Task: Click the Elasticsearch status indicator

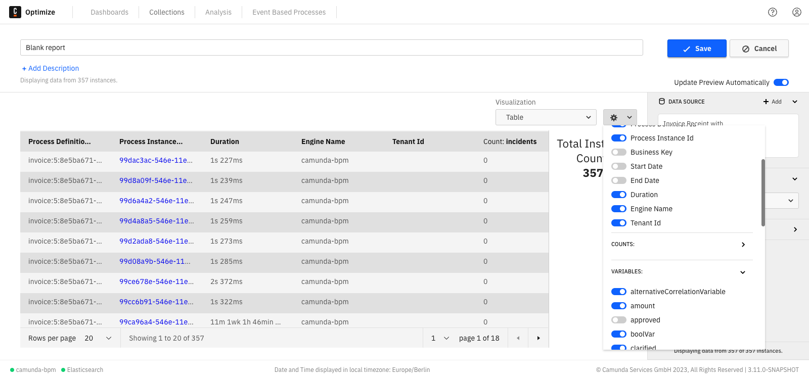Action: click(82, 370)
